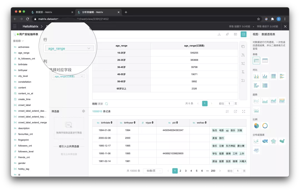Bookmark this page with the star icon
Viewport: 300px width, 191px height.
[259, 19]
